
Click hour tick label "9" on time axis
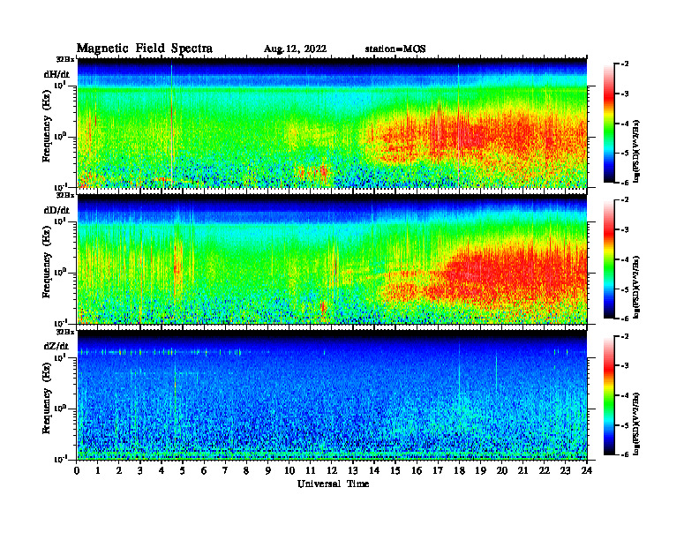pos(268,471)
